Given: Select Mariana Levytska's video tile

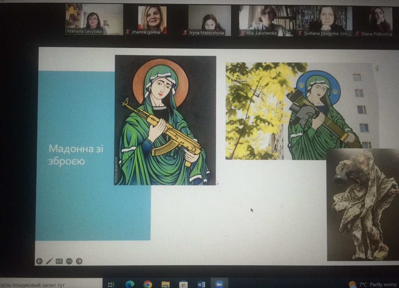Looking at the screenshot, I should [x=95, y=19].
